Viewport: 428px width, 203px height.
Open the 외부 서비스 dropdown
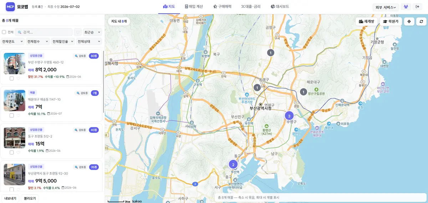(x=386, y=7)
